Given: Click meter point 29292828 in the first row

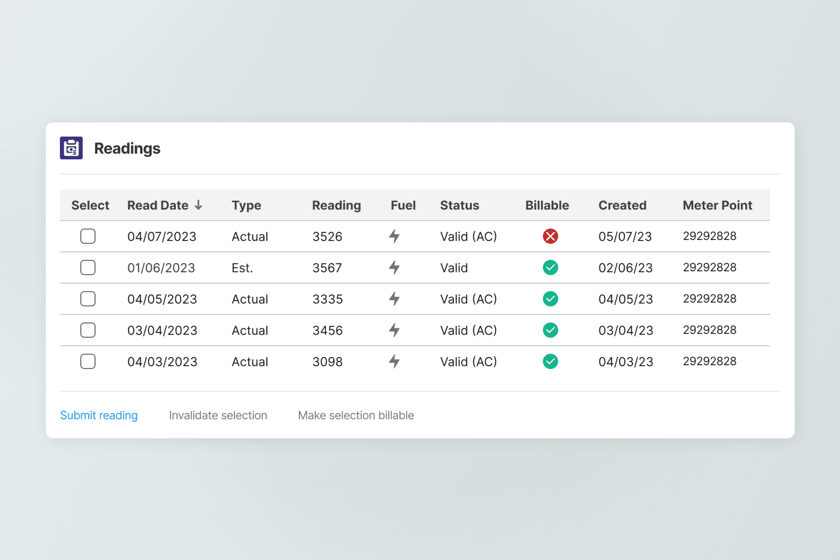Looking at the screenshot, I should pos(709,236).
